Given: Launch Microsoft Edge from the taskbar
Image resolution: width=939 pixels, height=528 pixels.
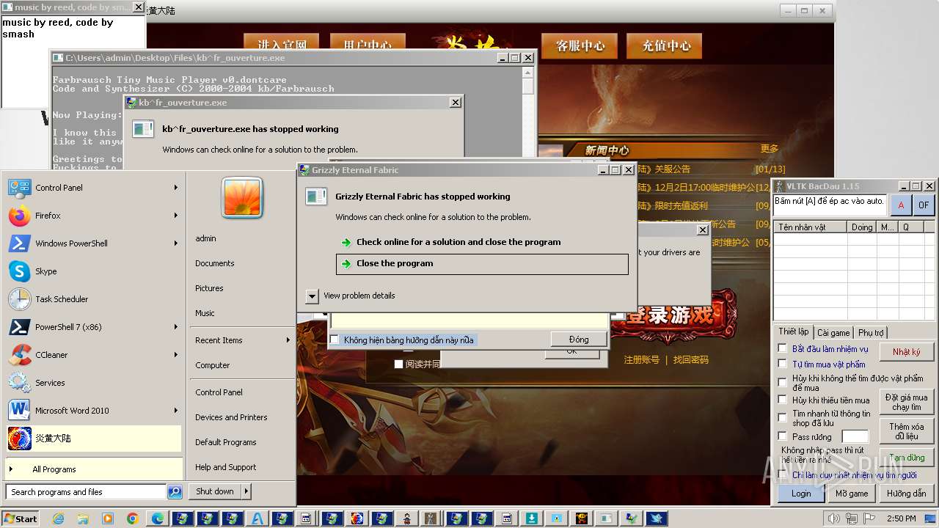Looking at the screenshot, I should point(158,518).
